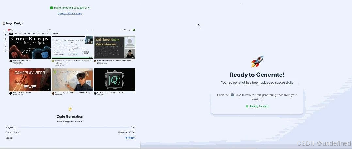Click the Home icon in the YouTube sidebar

coord(5,35)
